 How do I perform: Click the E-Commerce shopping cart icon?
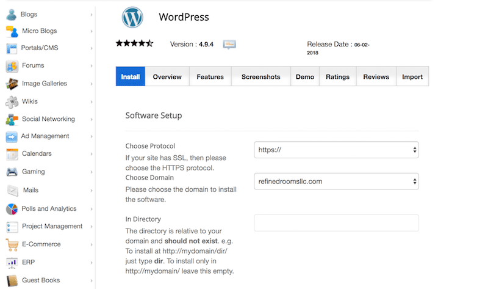[x=12, y=245]
